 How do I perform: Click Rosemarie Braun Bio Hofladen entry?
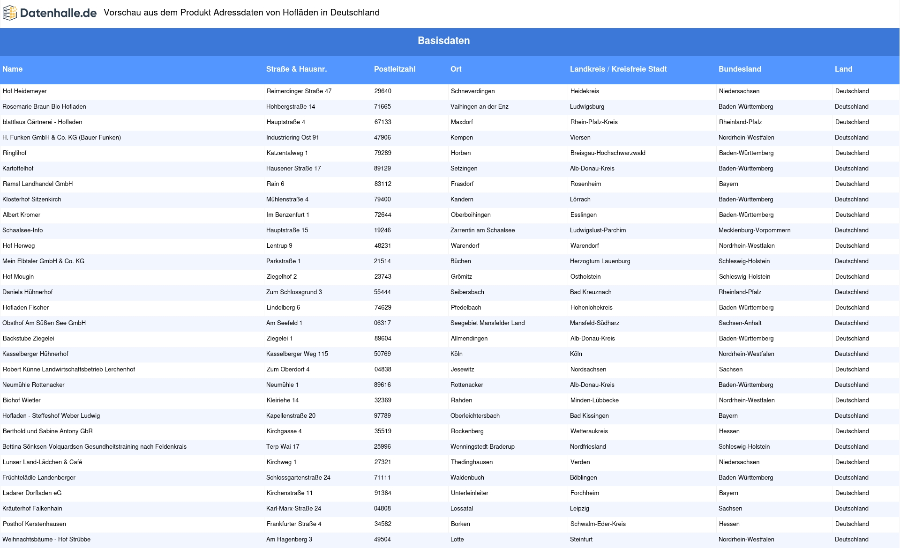[44, 107]
